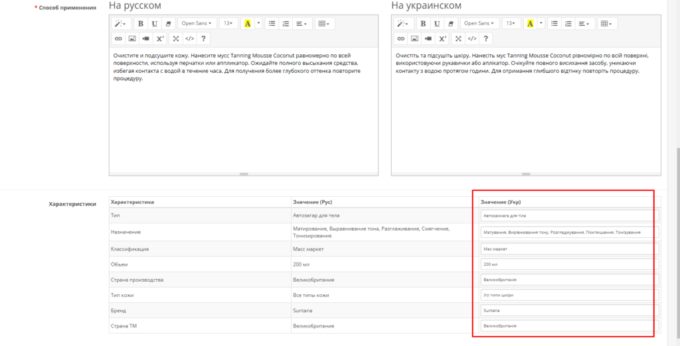Toggle bold in the Russian editor
The image size is (680, 346).
click(140, 23)
